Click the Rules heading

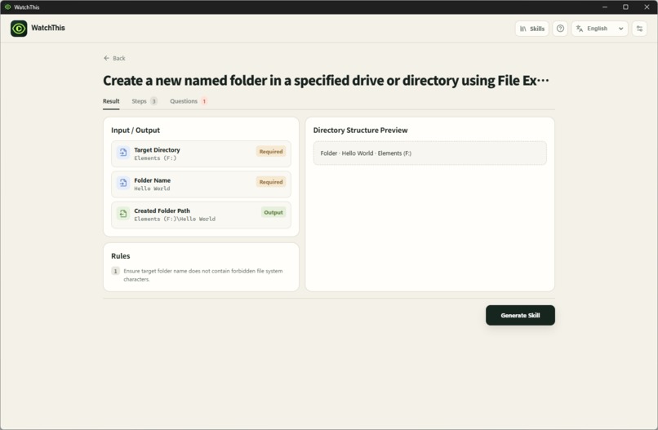click(121, 256)
